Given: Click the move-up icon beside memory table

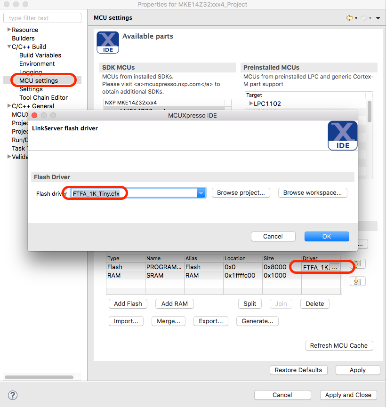Looking at the screenshot, I should (x=358, y=264).
